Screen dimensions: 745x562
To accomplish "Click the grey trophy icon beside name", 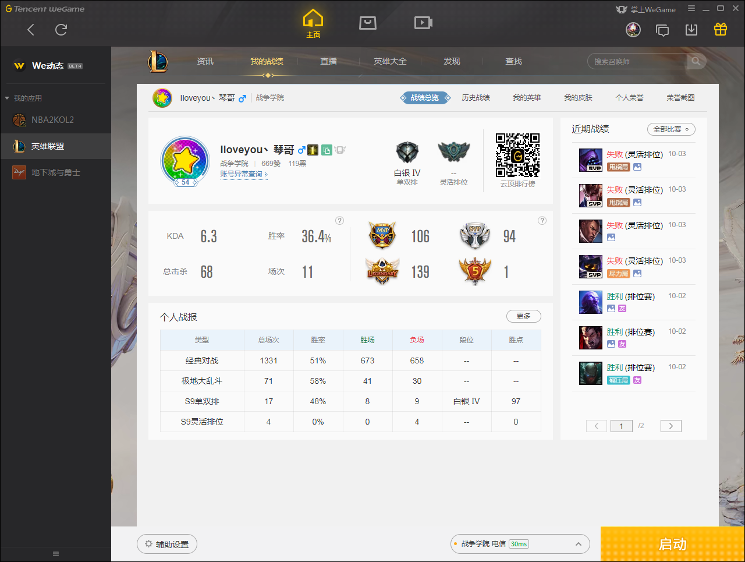I will click(340, 150).
